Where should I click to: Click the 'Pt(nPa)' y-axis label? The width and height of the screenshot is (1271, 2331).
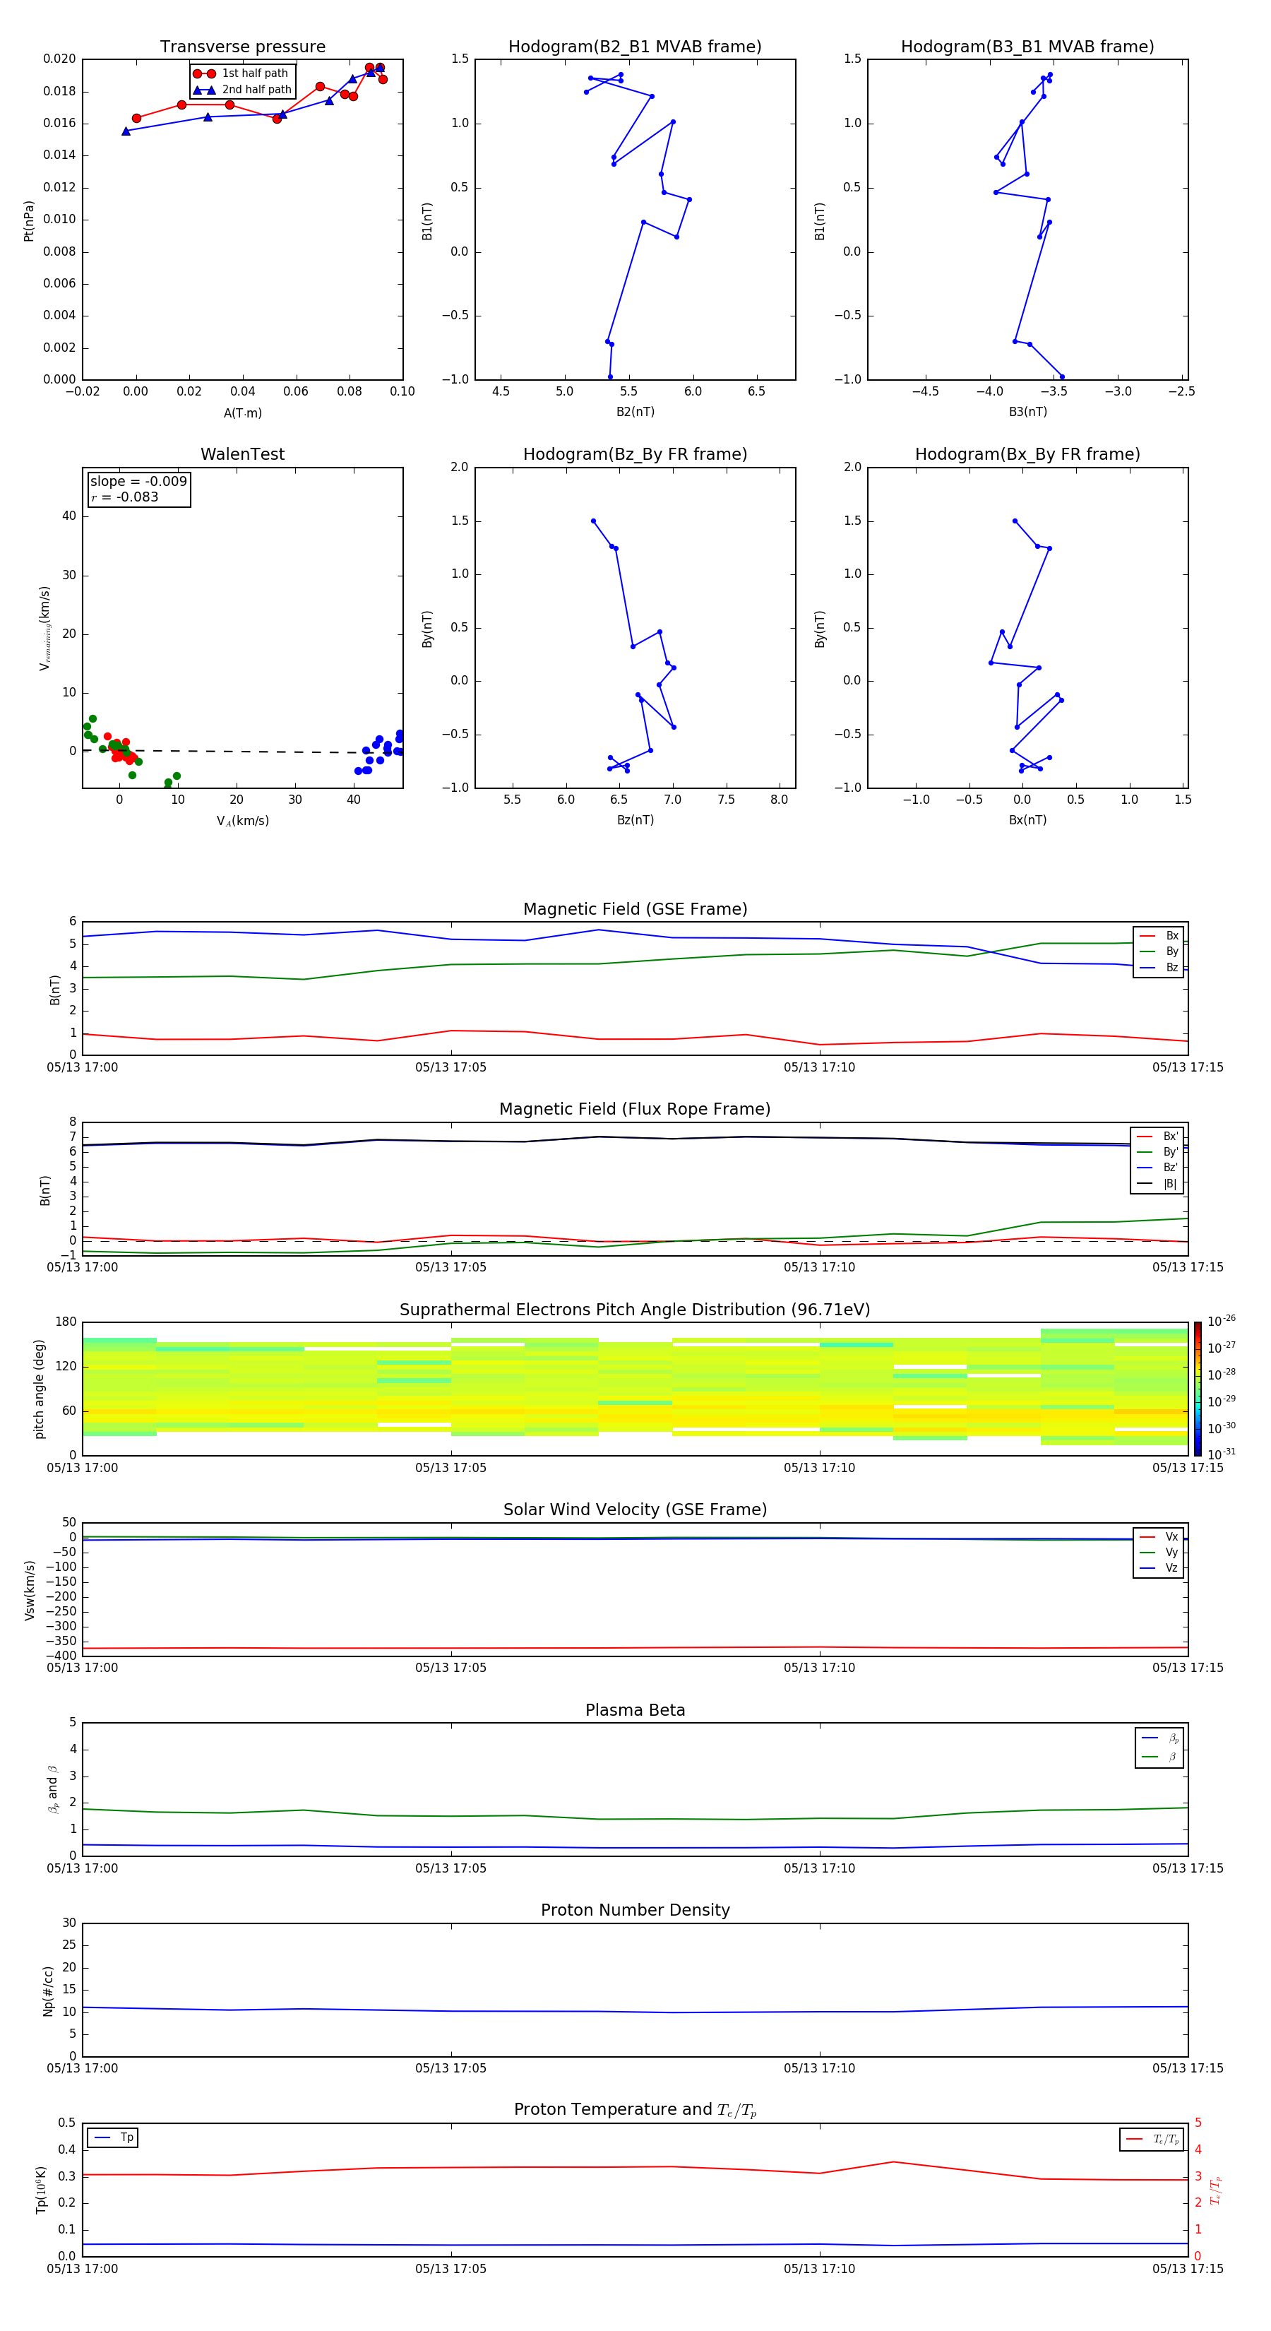(29, 220)
